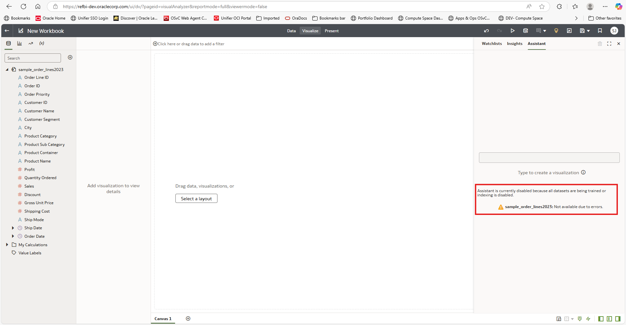Open the grid layout dropdown in footer

click(572, 319)
